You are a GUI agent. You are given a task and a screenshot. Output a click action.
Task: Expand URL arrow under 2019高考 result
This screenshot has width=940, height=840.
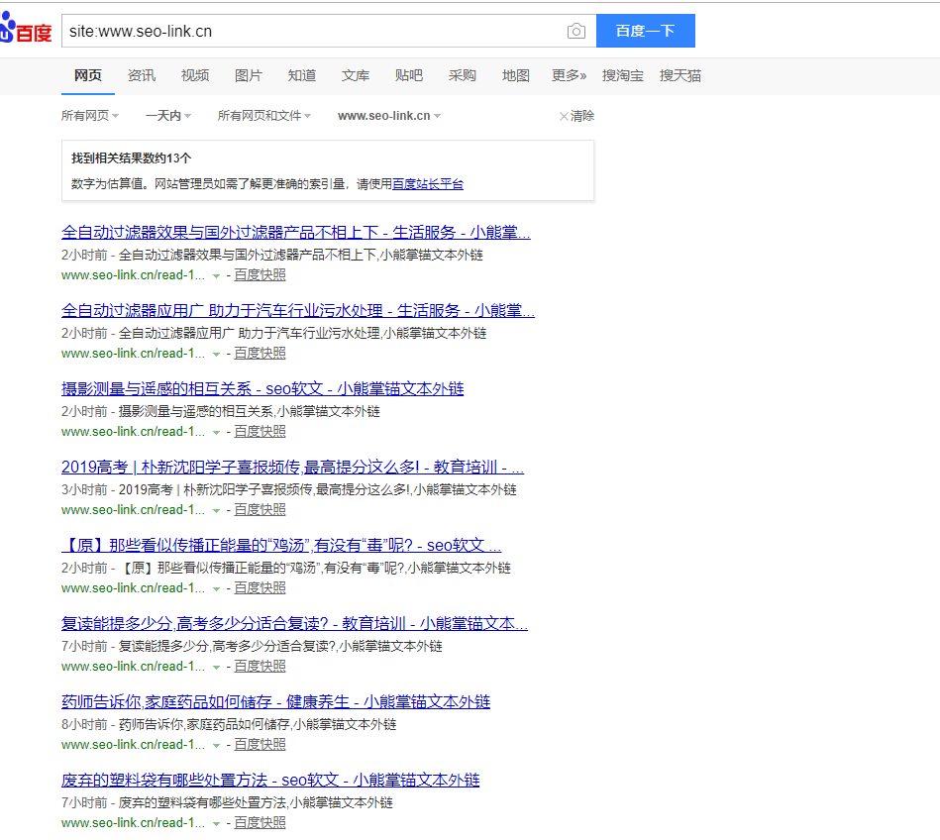tap(216, 511)
